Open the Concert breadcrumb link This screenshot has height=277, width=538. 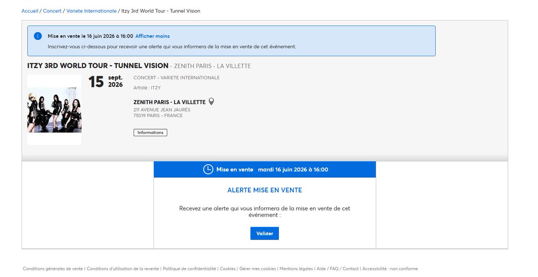52,11
